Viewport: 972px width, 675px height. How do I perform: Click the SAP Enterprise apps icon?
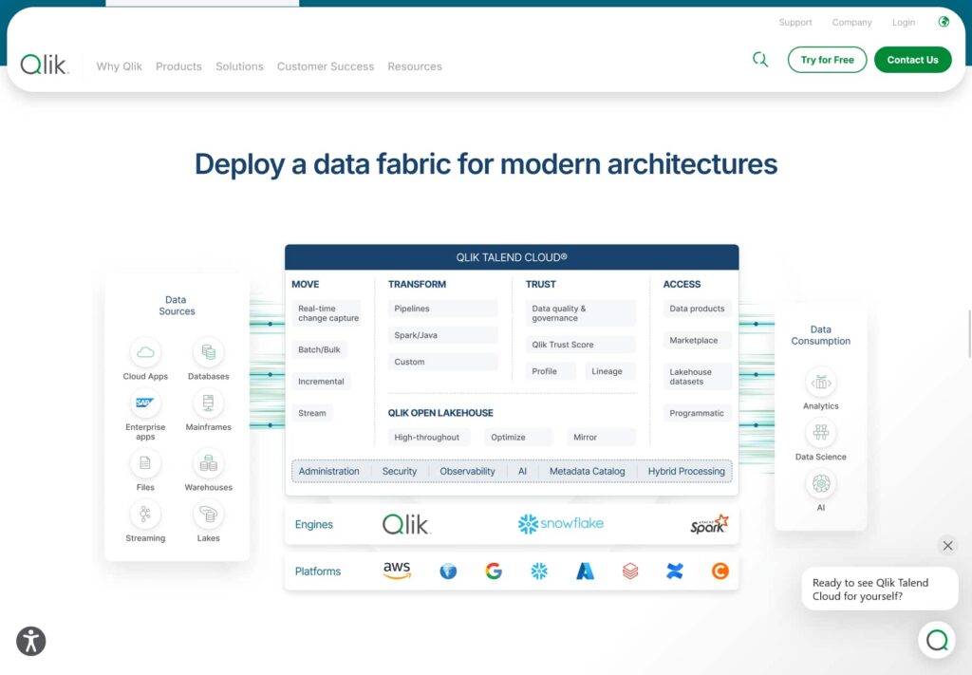[145, 403]
